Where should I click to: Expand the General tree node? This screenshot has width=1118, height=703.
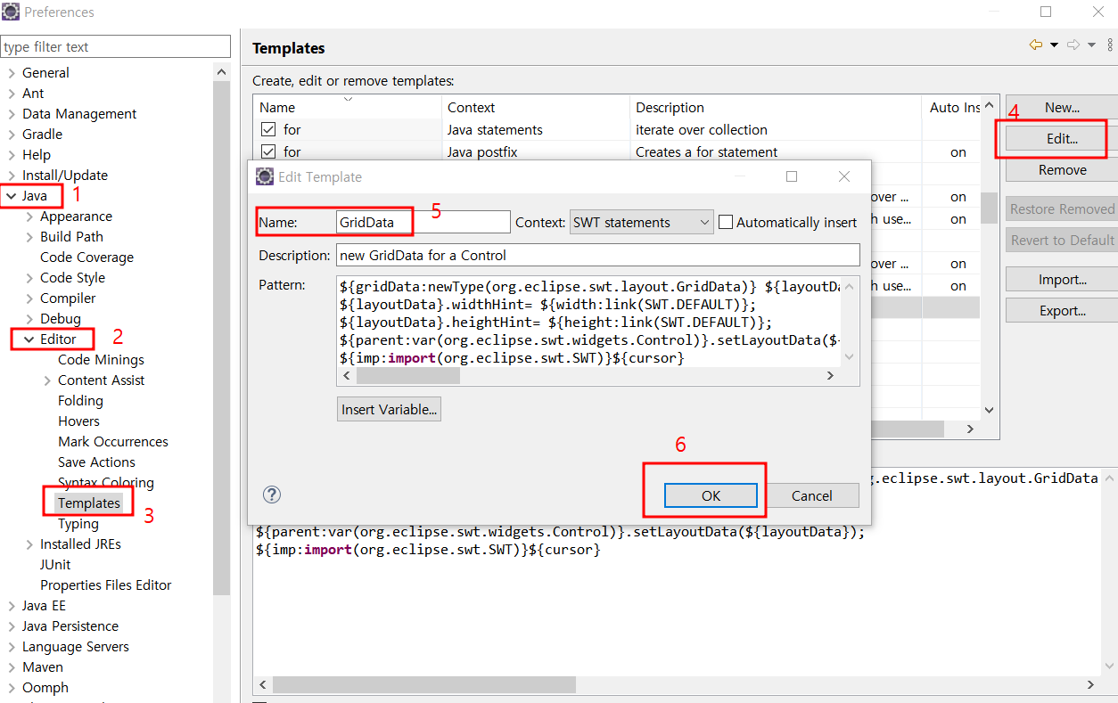click(x=11, y=73)
